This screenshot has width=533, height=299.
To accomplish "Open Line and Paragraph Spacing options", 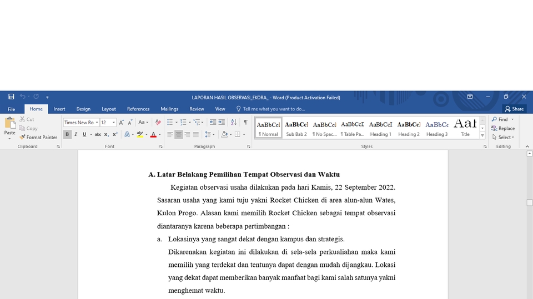I will coord(210,135).
